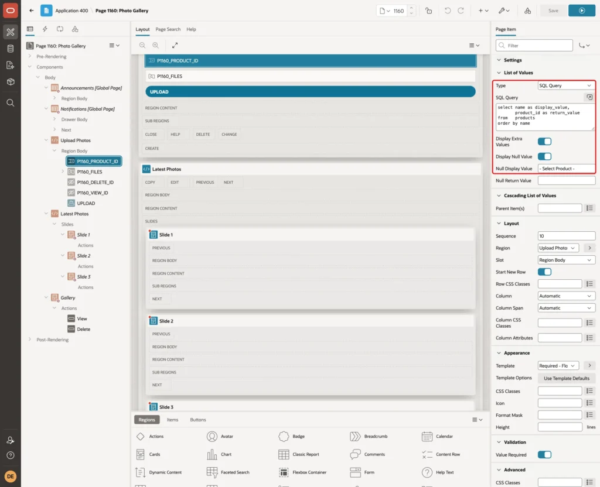Image resolution: width=600 pixels, height=487 pixels.
Task: Click the Null Return Value field
Action: (x=567, y=180)
